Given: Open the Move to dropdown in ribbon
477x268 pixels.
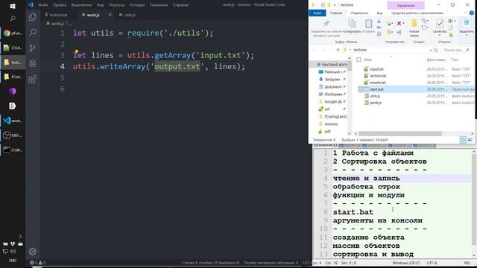Looking at the screenshot, I should 389,23.
